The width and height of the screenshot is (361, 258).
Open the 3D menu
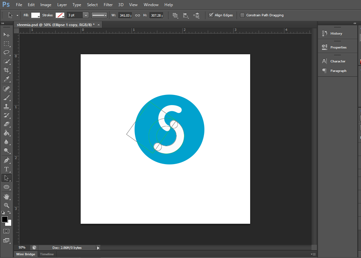pos(121,5)
